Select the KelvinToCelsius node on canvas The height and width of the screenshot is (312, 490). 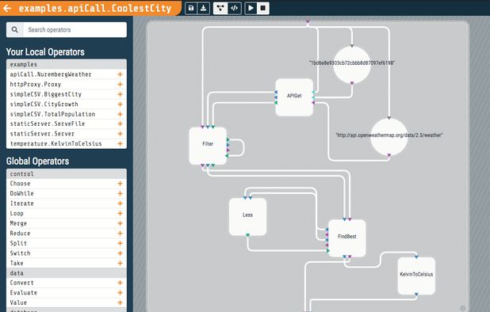(x=416, y=276)
